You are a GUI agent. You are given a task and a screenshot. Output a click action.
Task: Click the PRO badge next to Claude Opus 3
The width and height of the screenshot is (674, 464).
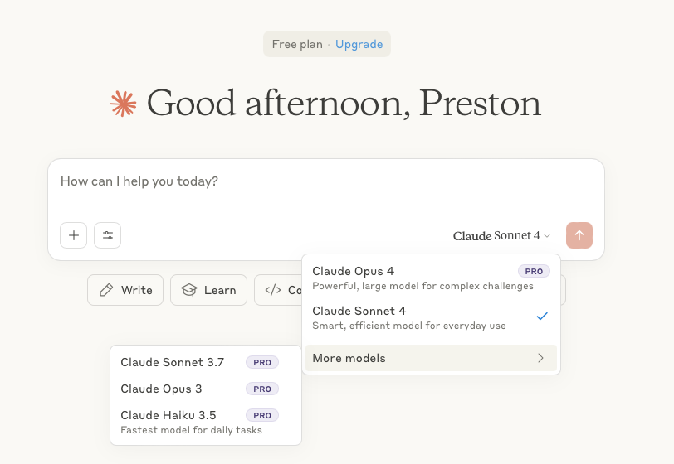click(262, 389)
